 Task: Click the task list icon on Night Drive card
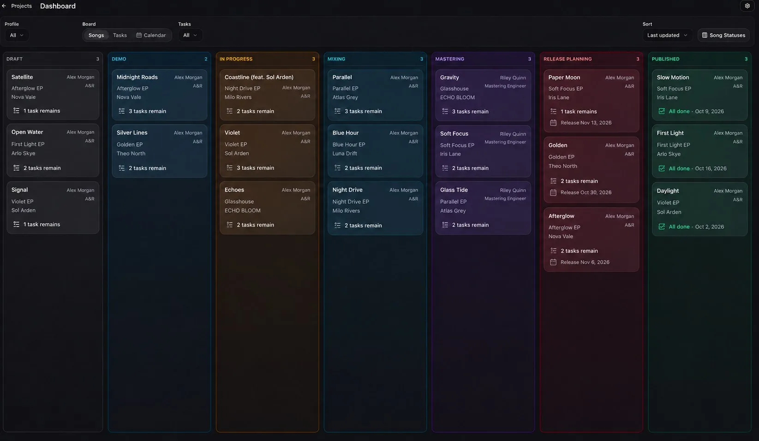[338, 225]
